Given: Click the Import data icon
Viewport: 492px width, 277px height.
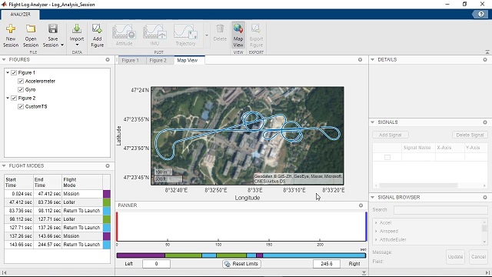Looking at the screenshot, I should (x=77, y=29).
